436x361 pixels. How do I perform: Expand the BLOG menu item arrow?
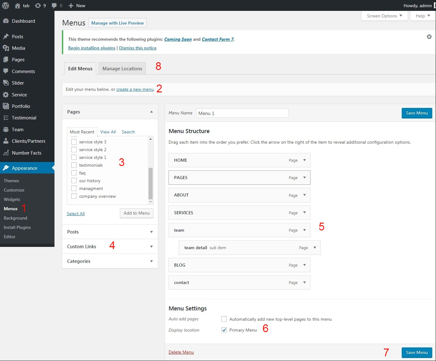pyautogui.click(x=305, y=265)
